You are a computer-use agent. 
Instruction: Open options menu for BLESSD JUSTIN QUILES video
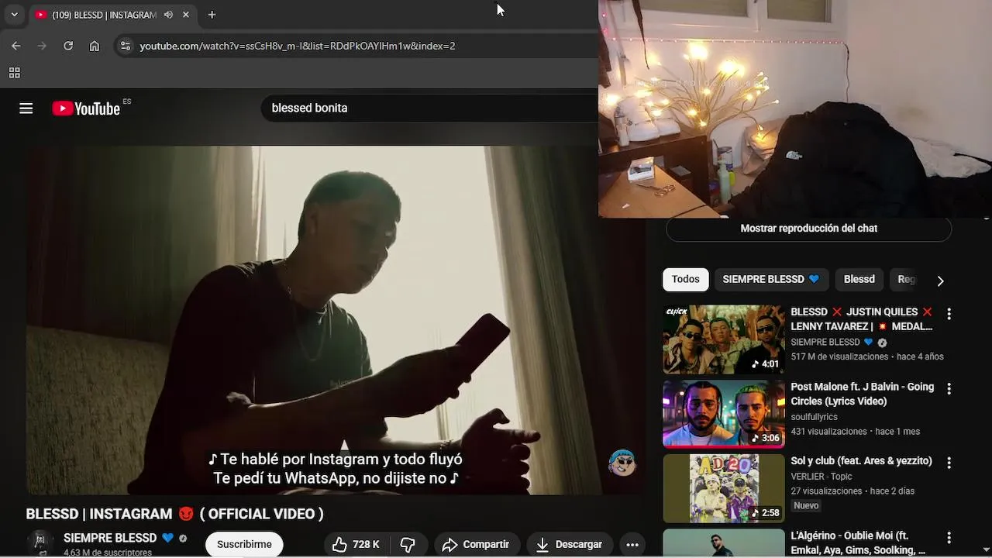pos(949,314)
